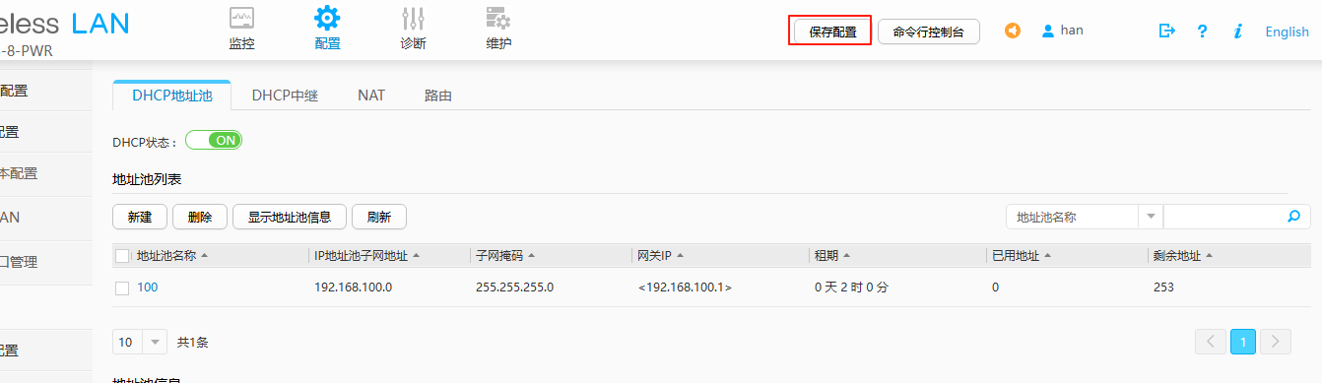This screenshot has width=1322, height=383.
Task: Sort by IP地址池子网地址 arrow icon
Action: pyautogui.click(x=416, y=256)
